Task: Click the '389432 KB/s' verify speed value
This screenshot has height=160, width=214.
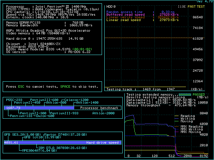Action: pyautogui.click(x=168, y=17)
